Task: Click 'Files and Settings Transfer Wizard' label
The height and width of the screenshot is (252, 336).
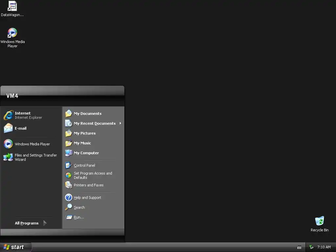Action: tap(35, 157)
